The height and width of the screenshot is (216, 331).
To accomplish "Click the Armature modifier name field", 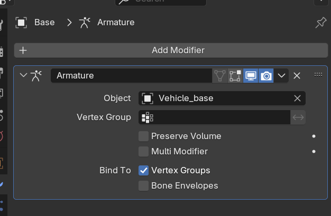I will pyautogui.click(x=131, y=76).
